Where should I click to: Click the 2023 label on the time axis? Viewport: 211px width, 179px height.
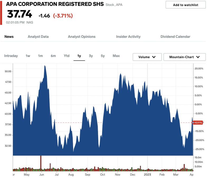coord(147,175)
